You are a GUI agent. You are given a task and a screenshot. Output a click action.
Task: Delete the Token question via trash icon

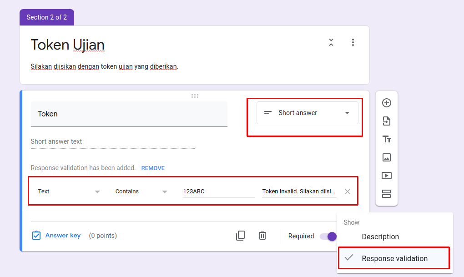tap(262, 236)
